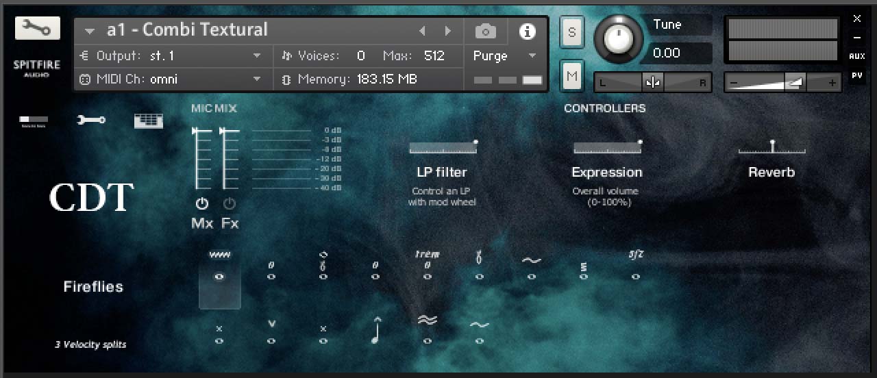Click the AUX button

[856, 56]
